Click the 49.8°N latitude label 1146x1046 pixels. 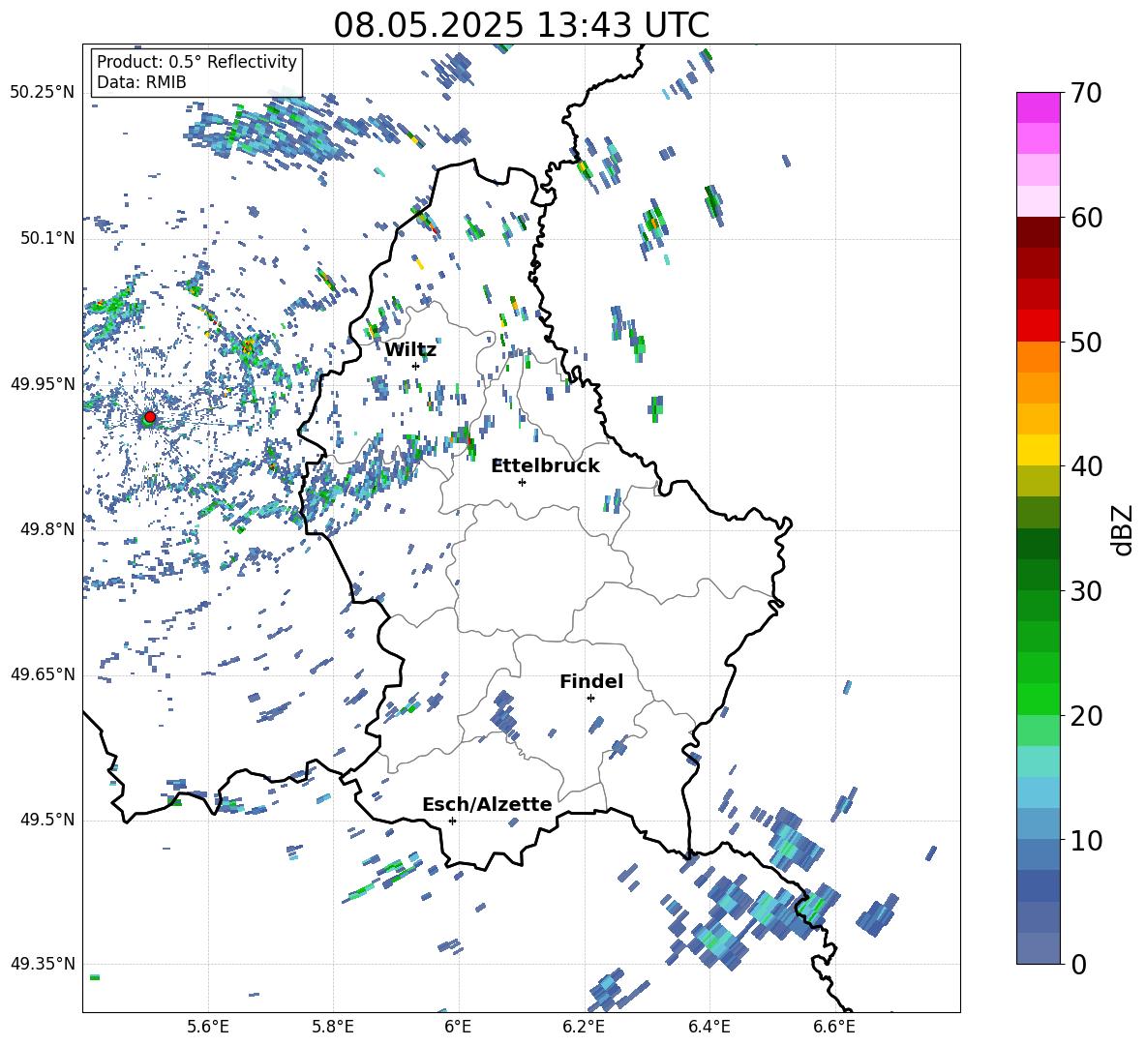48,529
